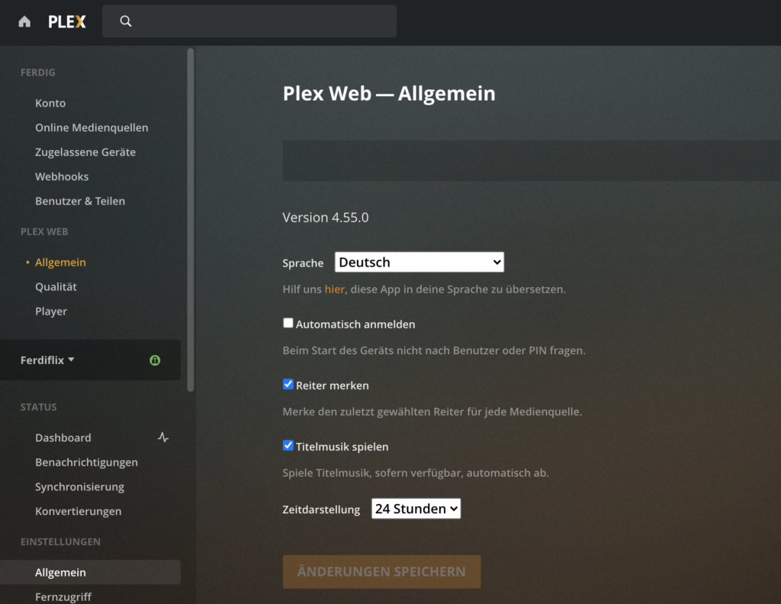Open the Player settings page
Image resolution: width=781 pixels, height=604 pixels.
51,311
